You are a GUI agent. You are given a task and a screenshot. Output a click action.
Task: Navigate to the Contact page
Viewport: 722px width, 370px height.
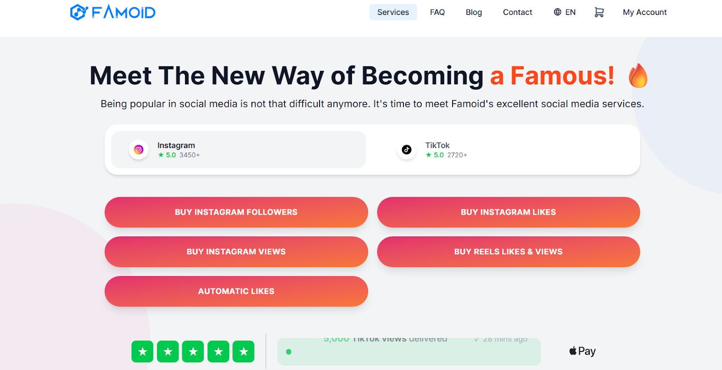518,12
